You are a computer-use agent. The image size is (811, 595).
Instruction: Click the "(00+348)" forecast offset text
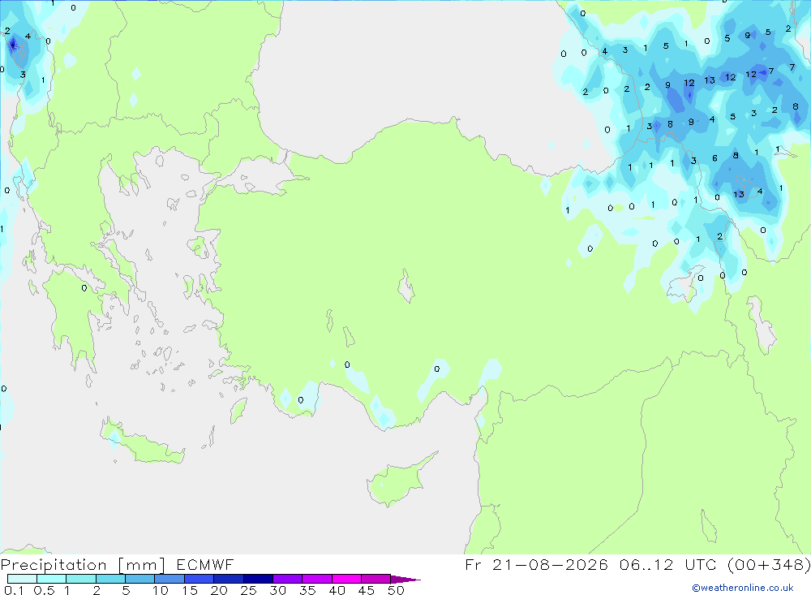point(769,564)
